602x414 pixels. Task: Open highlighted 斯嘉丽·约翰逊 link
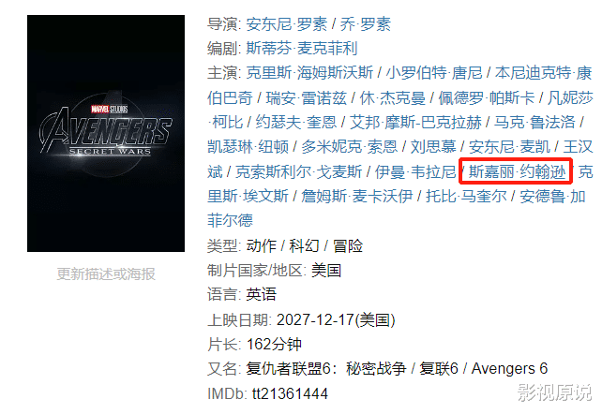[x=518, y=171]
